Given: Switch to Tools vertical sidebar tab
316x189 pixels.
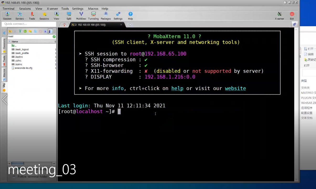Looking at the screenshot, I should point(4,60).
